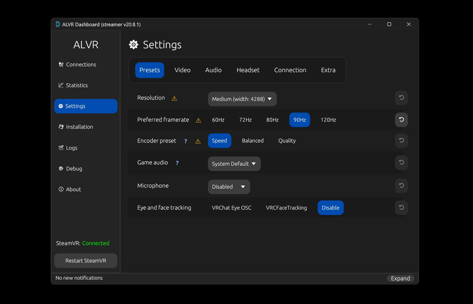Choose the Quality encoder preset

pos(287,141)
